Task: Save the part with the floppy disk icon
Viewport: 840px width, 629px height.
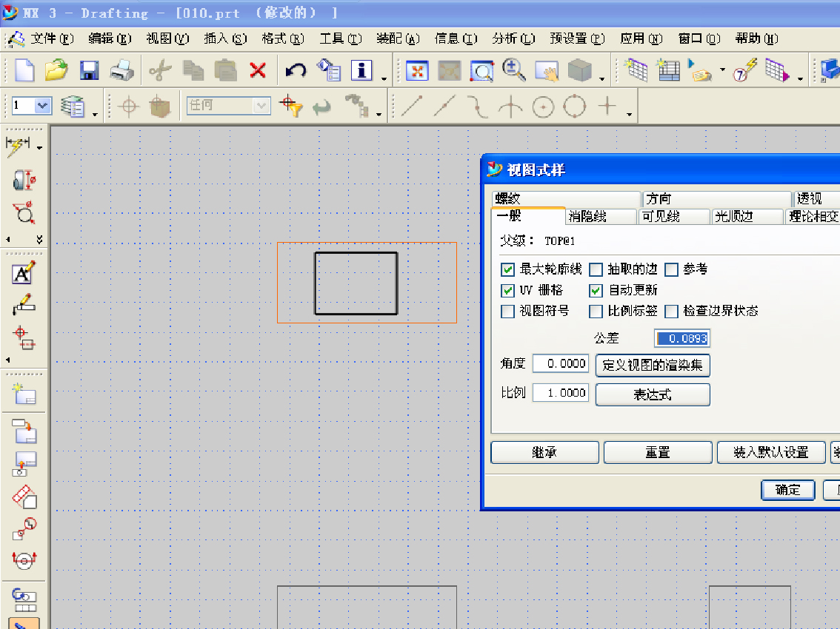Action: (90, 70)
